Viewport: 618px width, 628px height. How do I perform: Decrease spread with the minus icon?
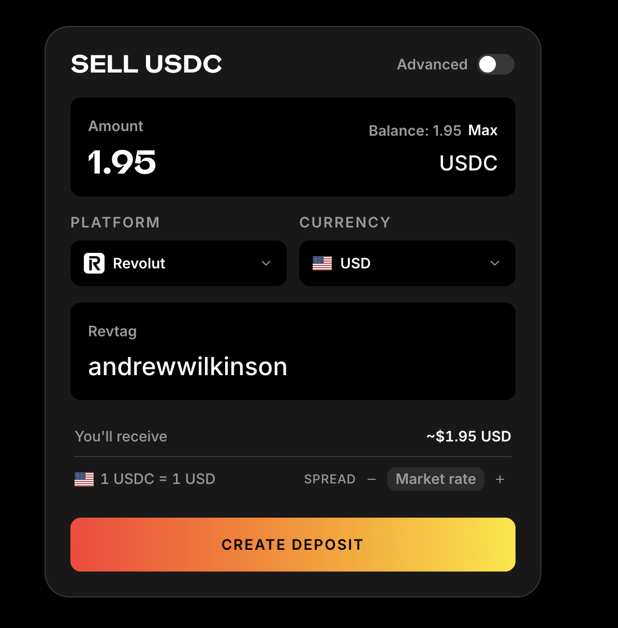372,479
